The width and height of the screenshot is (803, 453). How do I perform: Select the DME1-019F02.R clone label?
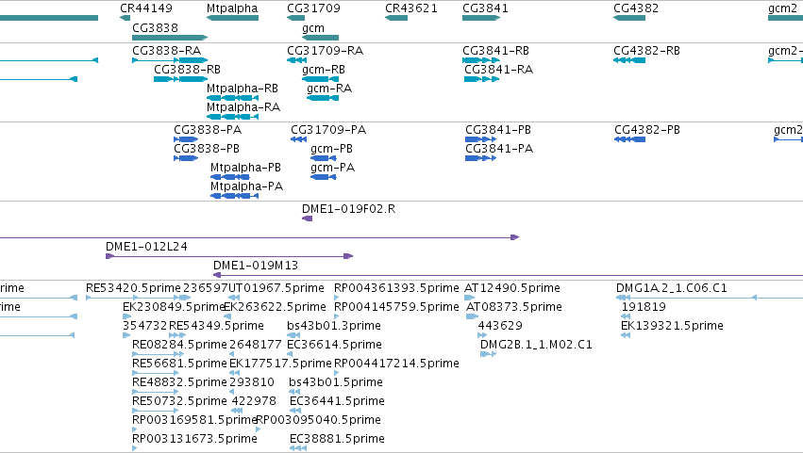(349, 209)
